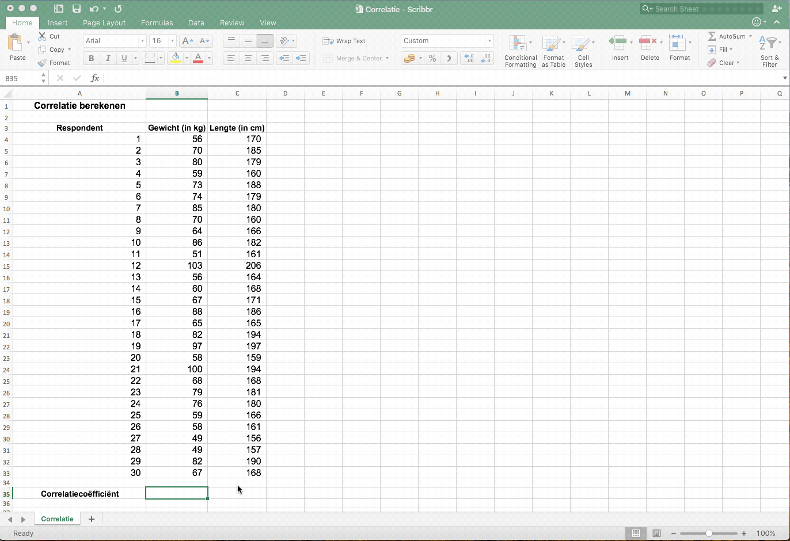
Task: Open the fill color dropdown arrow
Action: [x=187, y=58]
